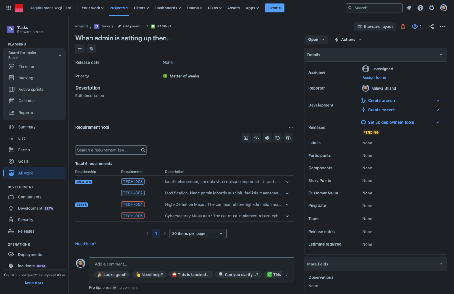
Task: Toggle watching using the eye watcher icon
Action: coord(415,26)
